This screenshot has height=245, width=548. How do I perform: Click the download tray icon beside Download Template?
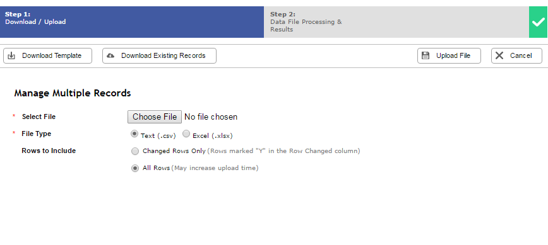click(x=11, y=56)
